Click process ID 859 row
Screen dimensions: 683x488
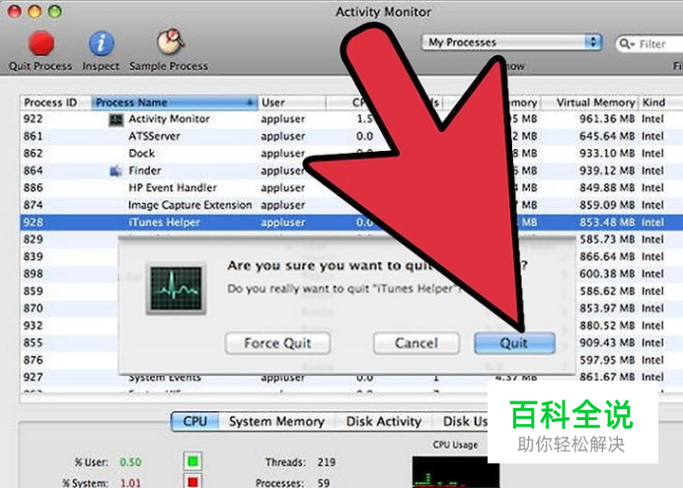[34, 291]
